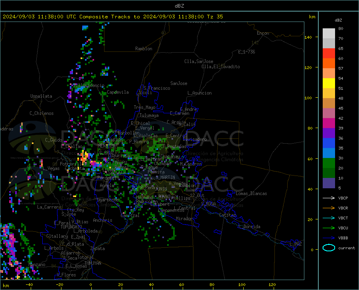Click the orange VBCR arrow icon
The width and height of the screenshot is (359, 290).
point(329,208)
